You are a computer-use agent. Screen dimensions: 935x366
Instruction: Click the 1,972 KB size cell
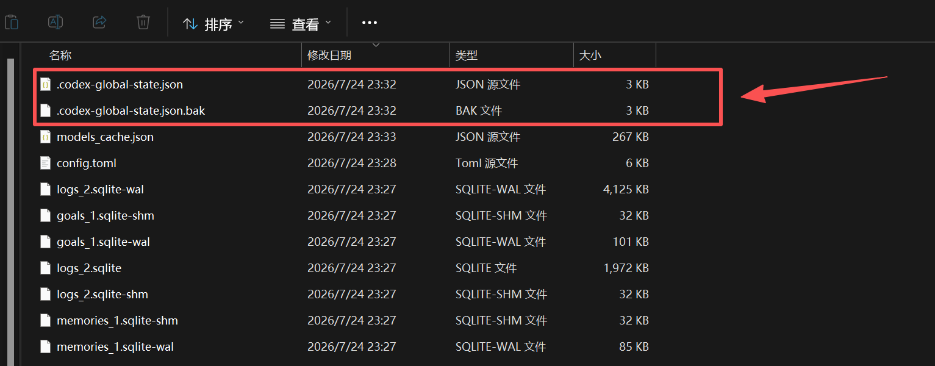pos(626,268)
